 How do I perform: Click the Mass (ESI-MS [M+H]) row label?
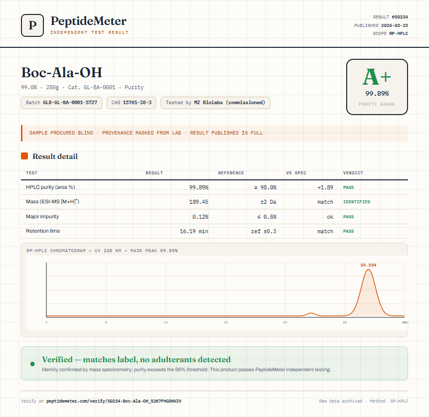[52, 202]
